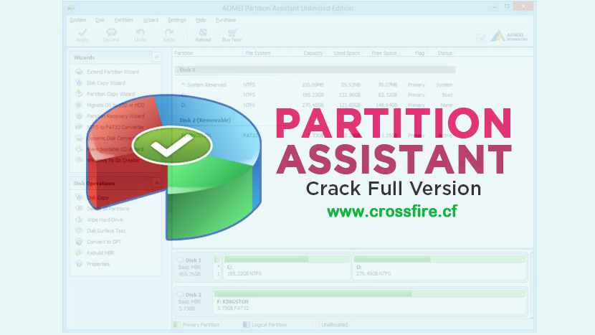Select the F: KINGSTON partition bar
This screenshot has width=595, height=335.
coord(370,301)
